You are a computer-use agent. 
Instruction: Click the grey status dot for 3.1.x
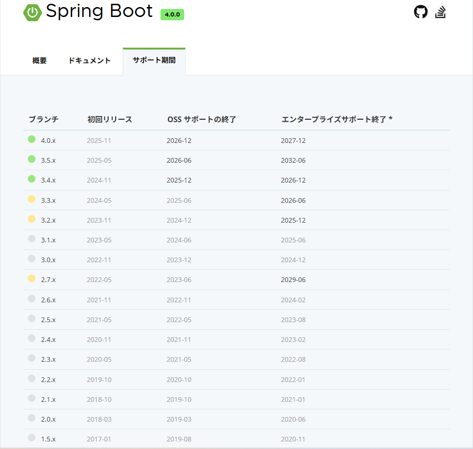point(32,239)
